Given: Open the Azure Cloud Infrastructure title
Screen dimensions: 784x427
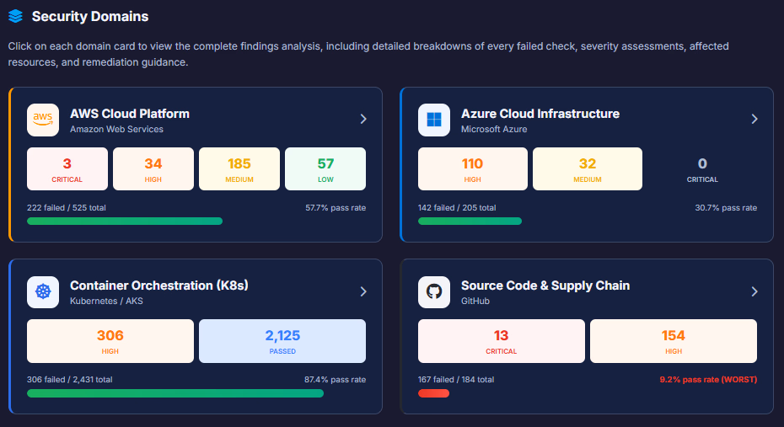Looking at the screenshot, I should pos(540,114).
